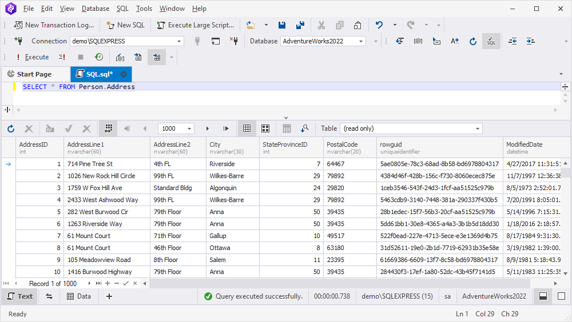
Task: Click the Disconnect icon with red X
Action: point(234,41)
